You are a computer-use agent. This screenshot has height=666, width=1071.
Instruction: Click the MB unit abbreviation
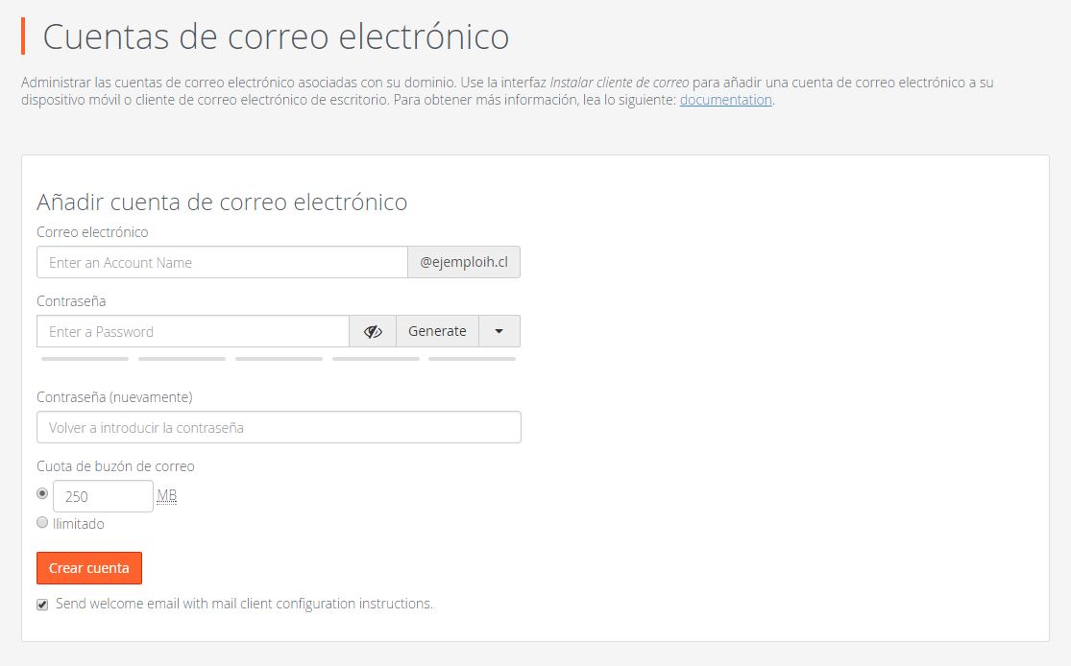[x=167, y=495]
